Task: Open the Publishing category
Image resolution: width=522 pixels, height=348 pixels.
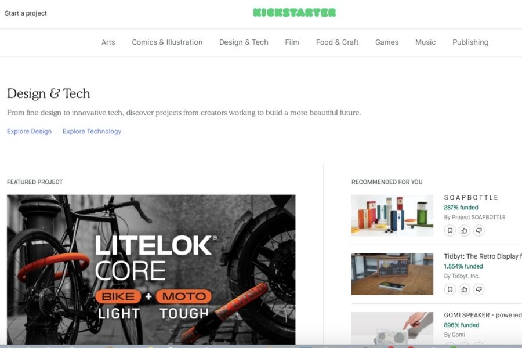Action: point(470,42)
